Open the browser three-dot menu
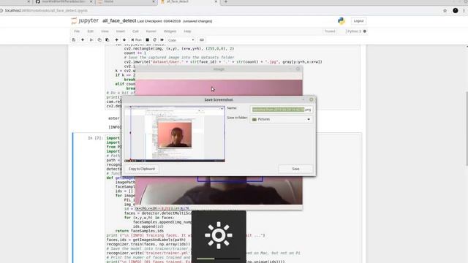 [x=464, y=10]
